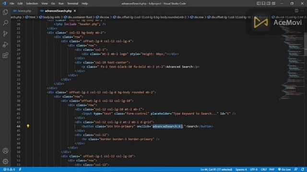Open the Go menu

[x=53, y=3]
